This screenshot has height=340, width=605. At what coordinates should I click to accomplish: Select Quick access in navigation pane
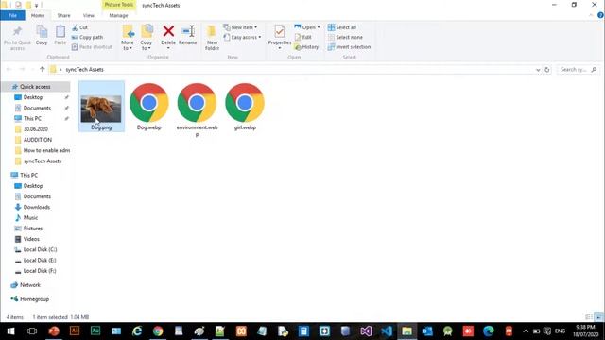pos(35,87)
